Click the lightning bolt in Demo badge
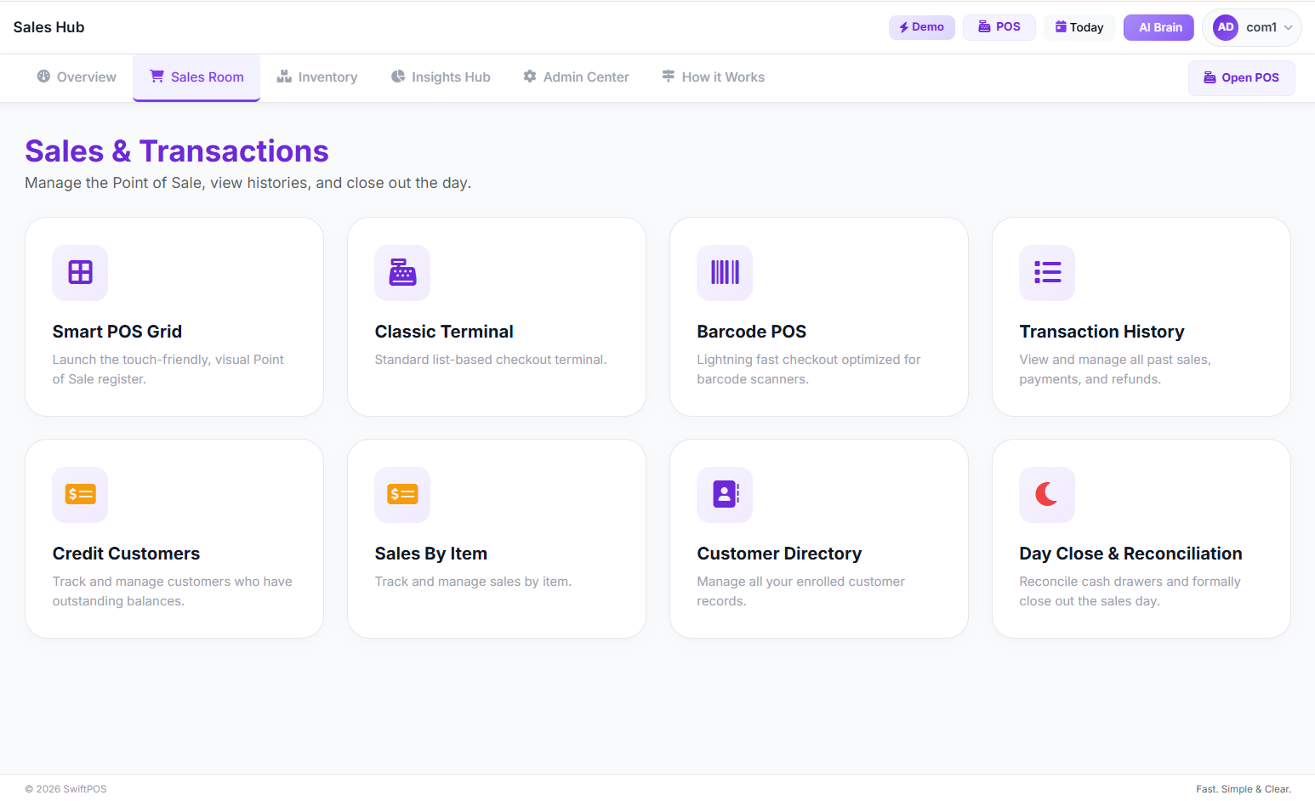This screenshot has height=801, width=1315. point(904,27)
